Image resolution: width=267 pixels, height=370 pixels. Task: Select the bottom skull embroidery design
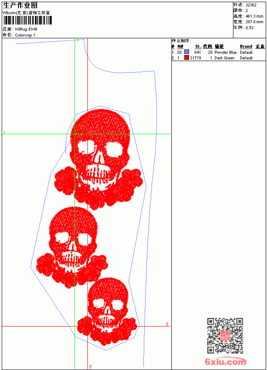[108, 311]
